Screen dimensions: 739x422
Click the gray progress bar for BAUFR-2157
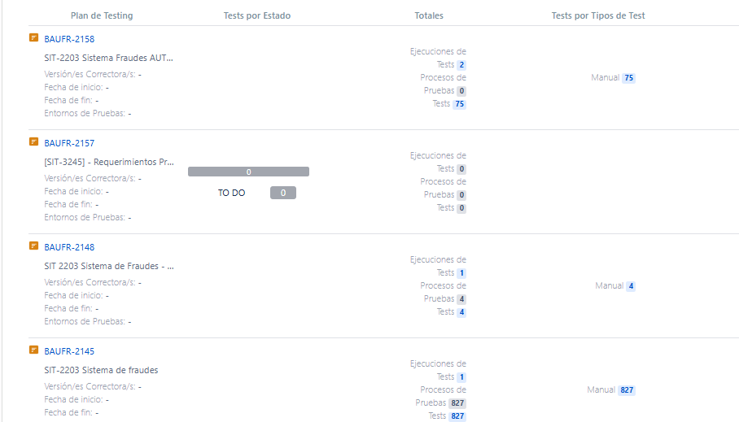click(x=248, y=172)
